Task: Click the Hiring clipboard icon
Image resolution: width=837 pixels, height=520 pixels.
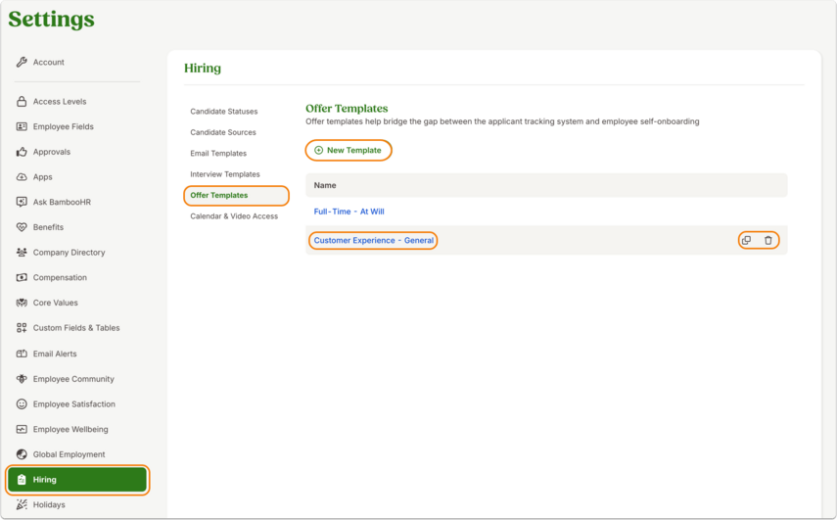Action: [22, 480]
